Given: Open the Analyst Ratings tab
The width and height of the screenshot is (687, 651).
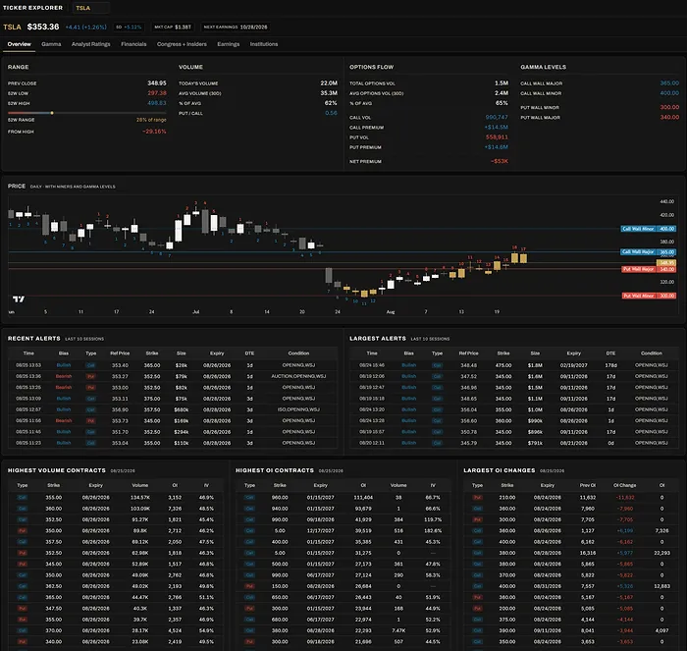Looking at the screenshot, I should 90,44.
